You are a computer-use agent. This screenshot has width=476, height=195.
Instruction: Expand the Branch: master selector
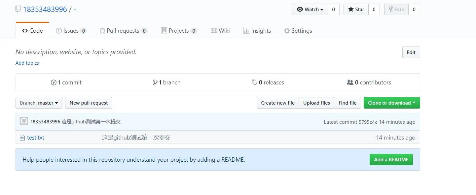pyautogui.click(x=39, y=103)
